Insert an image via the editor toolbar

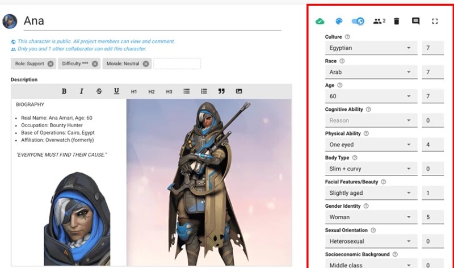tap(239, 91)
